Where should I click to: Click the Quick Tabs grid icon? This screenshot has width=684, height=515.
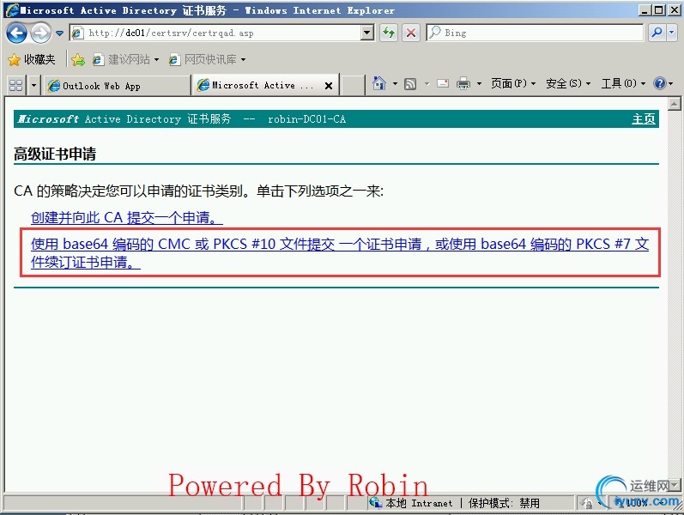coord(15,85)
